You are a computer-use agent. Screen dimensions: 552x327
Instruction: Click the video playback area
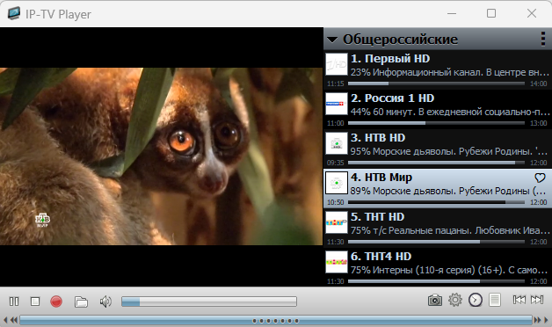[x=161, y=156]
